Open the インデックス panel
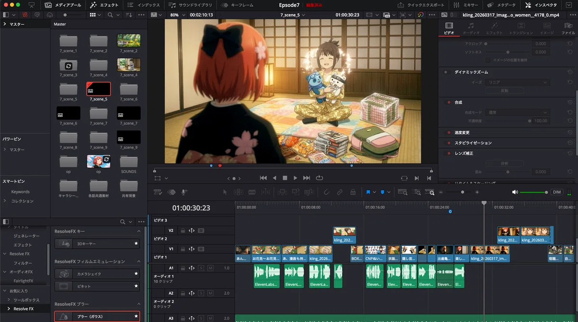 click(144, 5)
